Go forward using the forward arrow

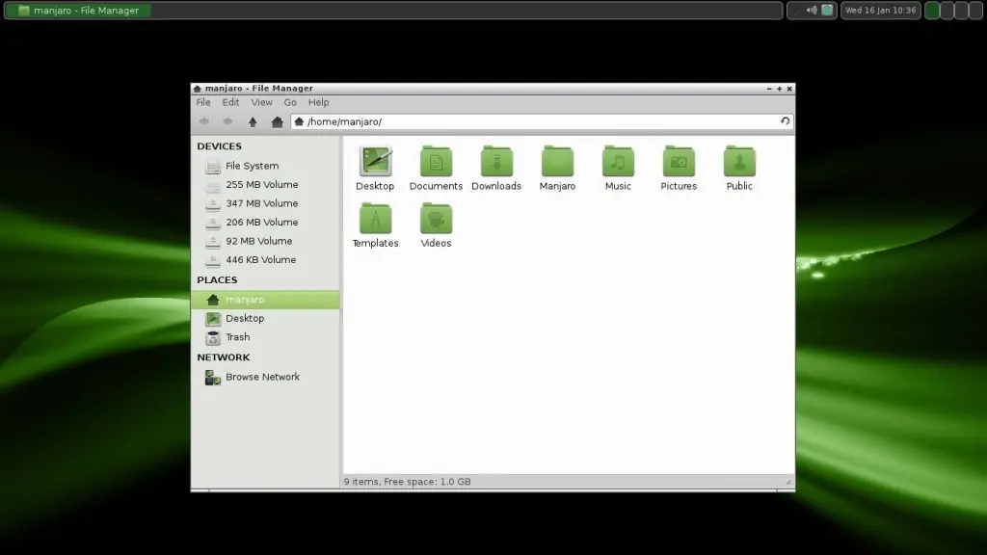click(227, 121)
